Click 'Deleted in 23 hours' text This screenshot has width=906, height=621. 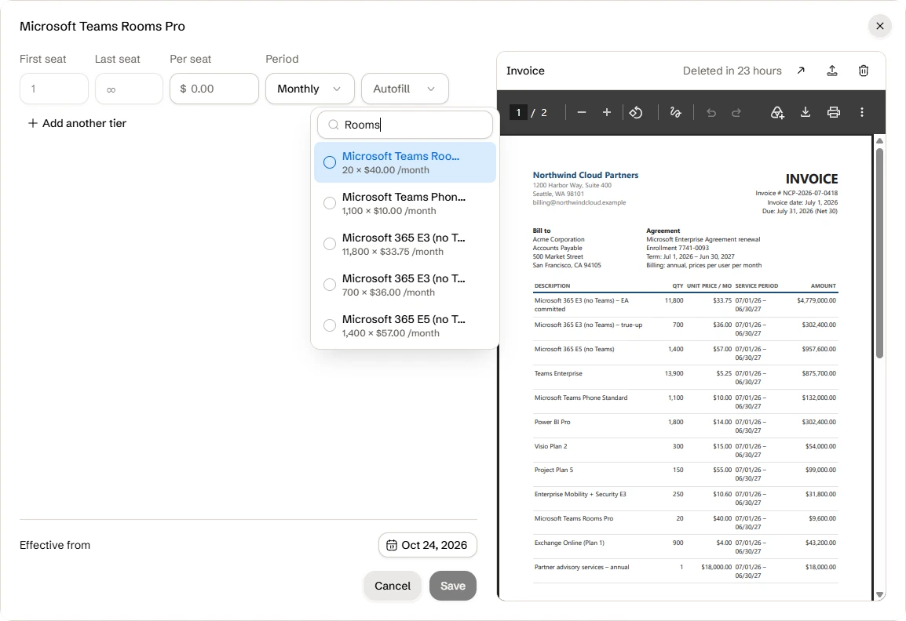tap(732, 71)
